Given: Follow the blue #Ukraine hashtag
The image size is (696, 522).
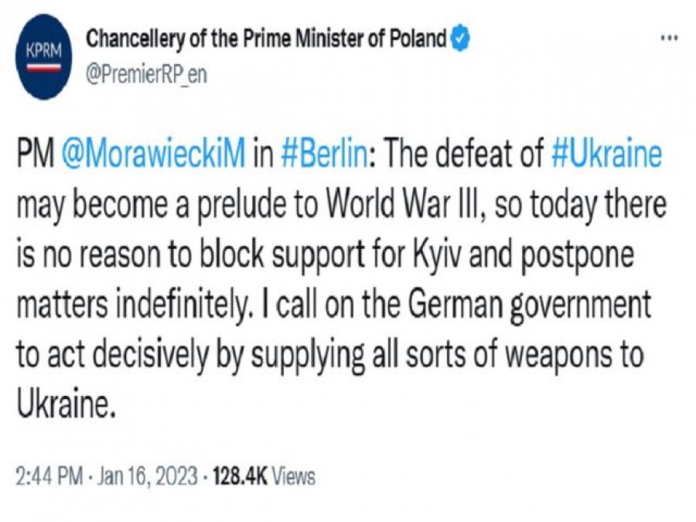Looking at the screenshot, I should click(608, 155).
